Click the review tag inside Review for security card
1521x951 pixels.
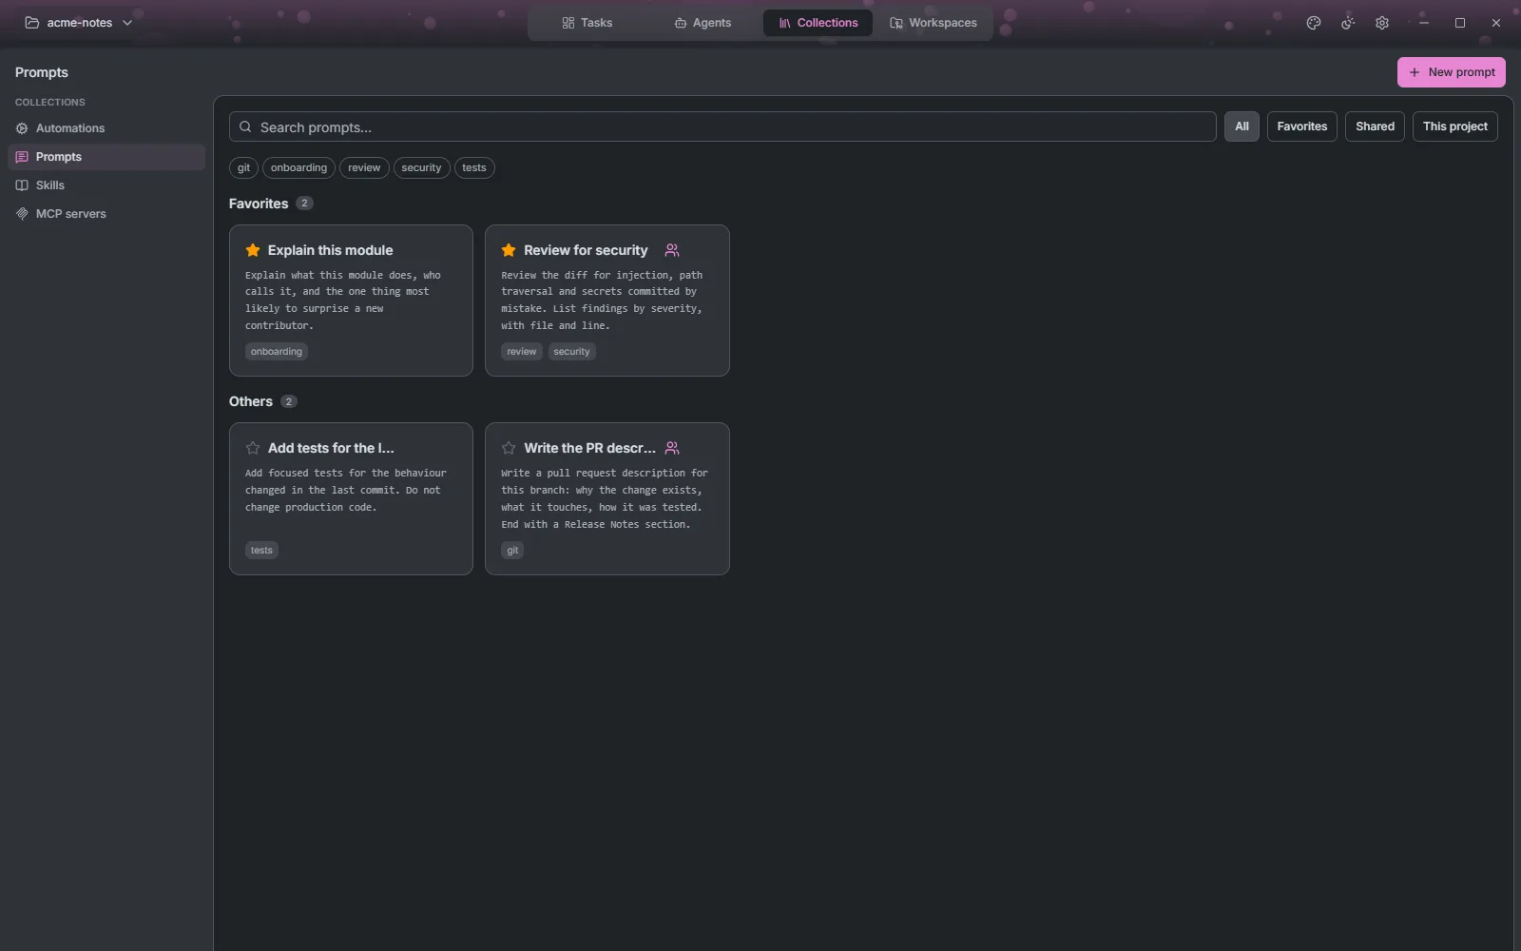(522, 352)
